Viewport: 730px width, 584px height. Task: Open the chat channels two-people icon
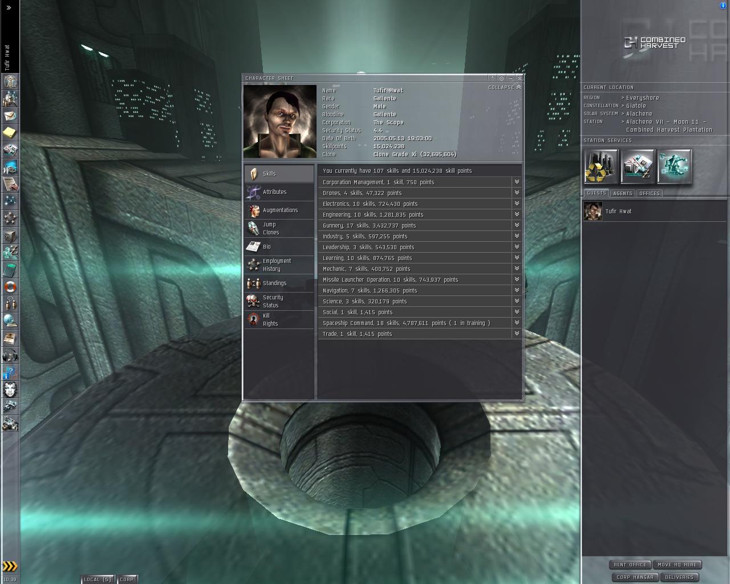click(x=10, y=304)
